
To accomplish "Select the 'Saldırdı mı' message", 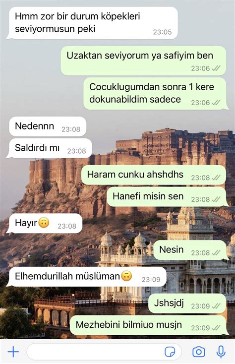I will pos(49,148).
